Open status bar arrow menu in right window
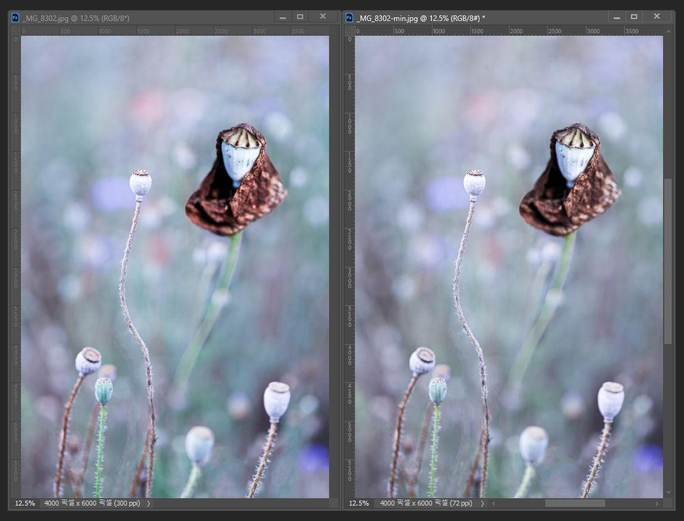Viewport: 684px width, 521px height. pyautogui.click(x=482, y=504)
